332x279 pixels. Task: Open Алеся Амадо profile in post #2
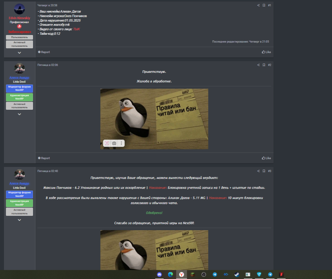[19, 78]
